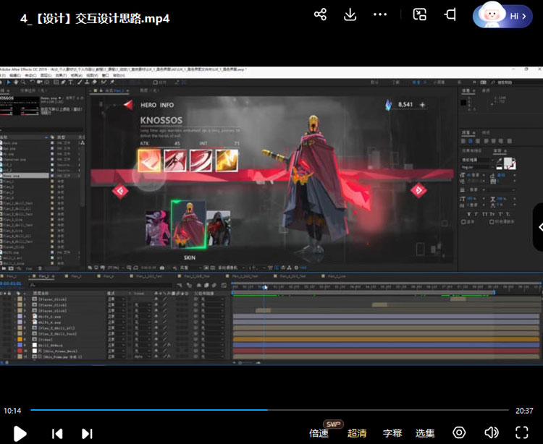Click the blue timecode in the timeline panel
Screen dimensions: 543x444
(11, 283)
